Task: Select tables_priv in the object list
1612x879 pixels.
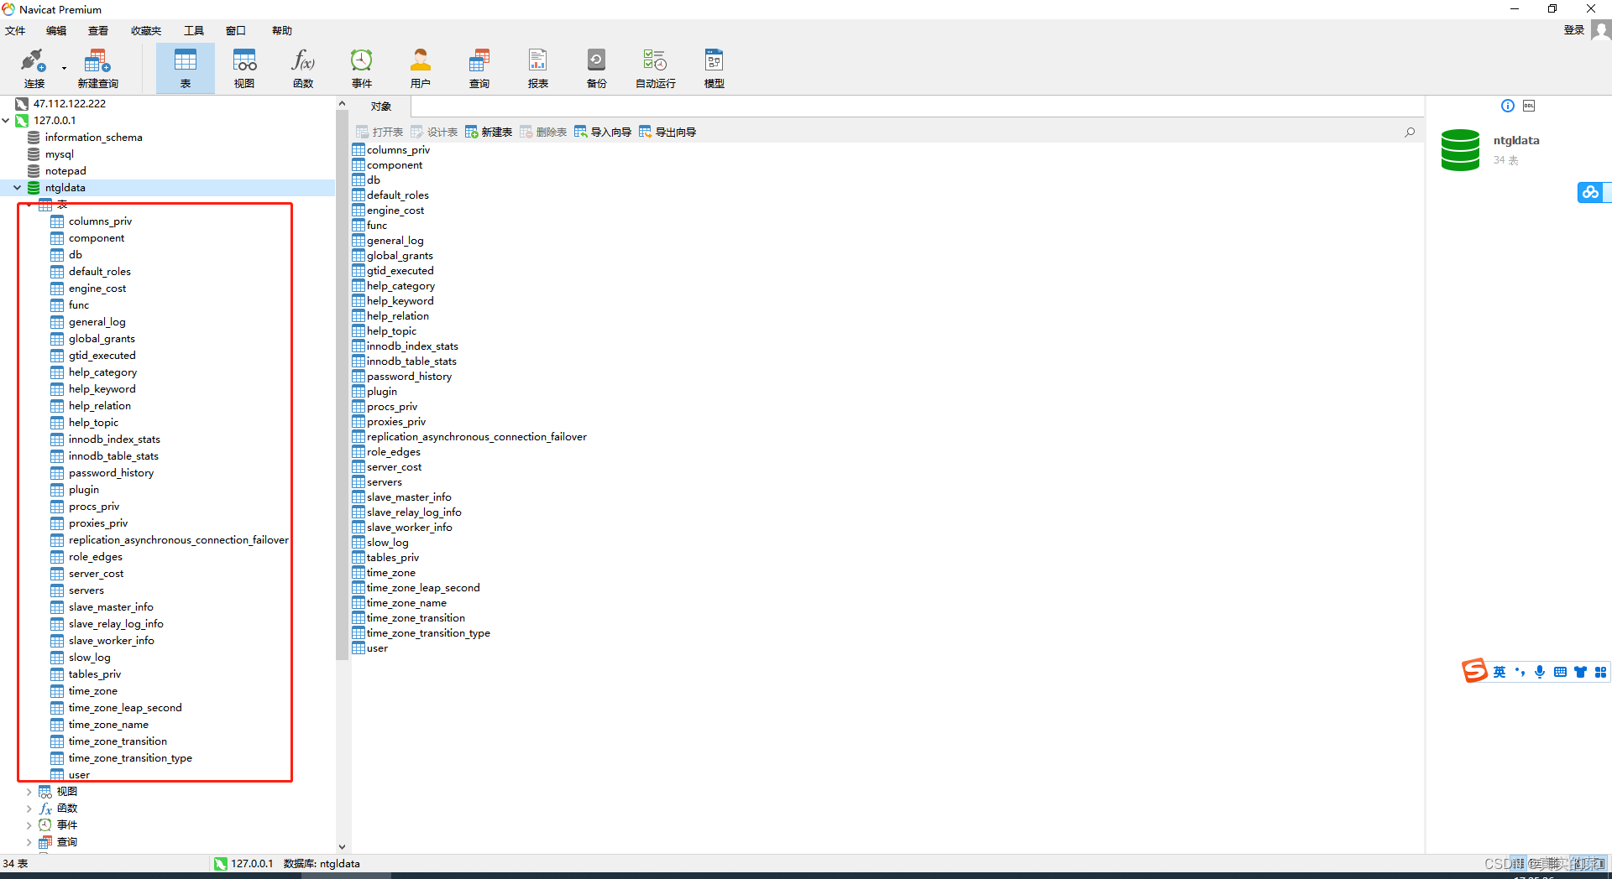Action: (x=392, y=558)
